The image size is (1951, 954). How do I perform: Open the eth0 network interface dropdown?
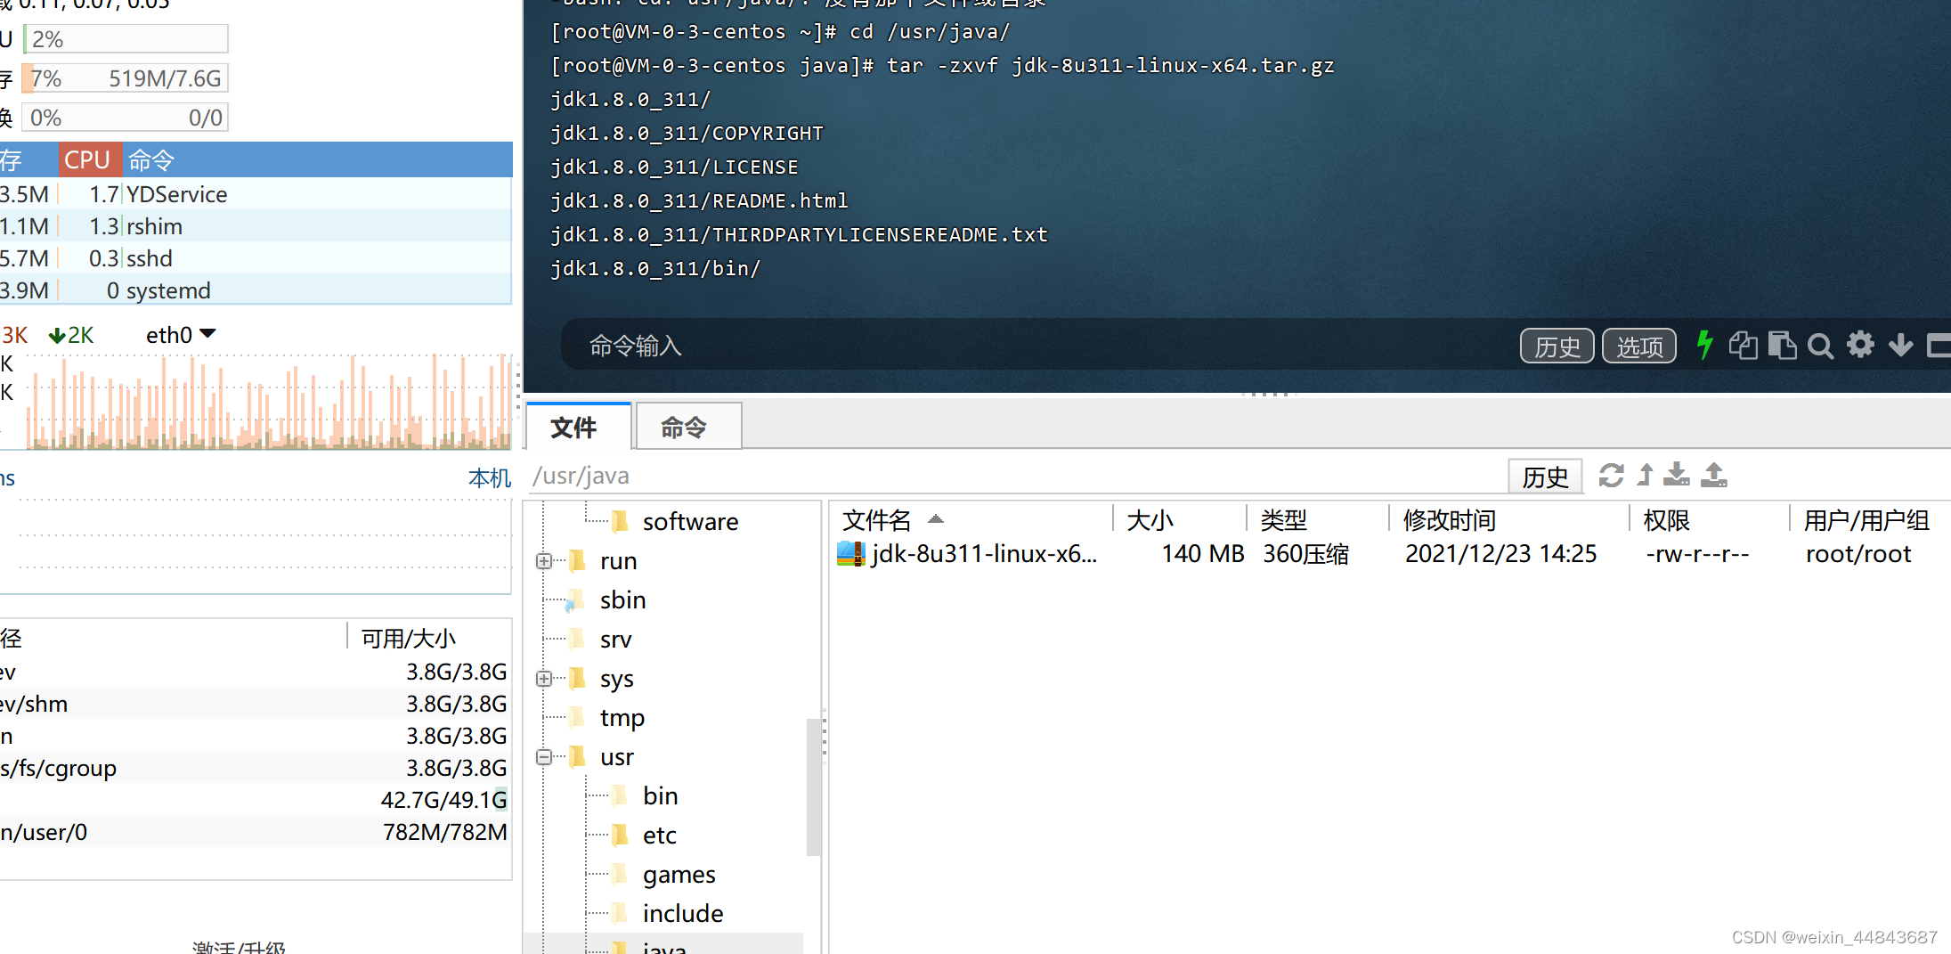207,334
